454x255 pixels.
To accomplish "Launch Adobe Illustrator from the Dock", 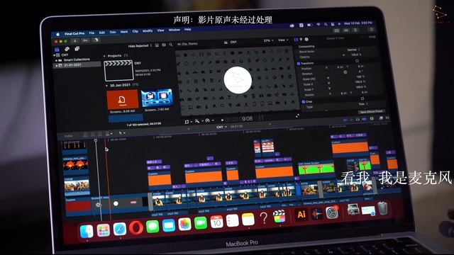I will 301,214.
